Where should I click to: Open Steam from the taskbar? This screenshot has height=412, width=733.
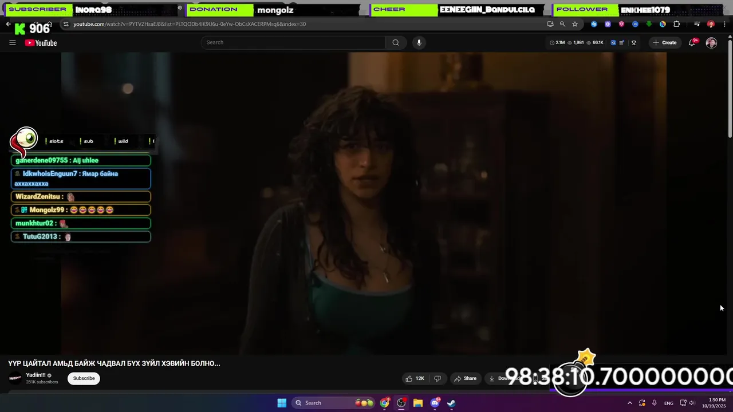(x=451, y=403)
